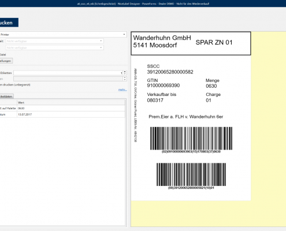Open the Printer selection dropdown
286x231 pixels.
pos(63,35)
